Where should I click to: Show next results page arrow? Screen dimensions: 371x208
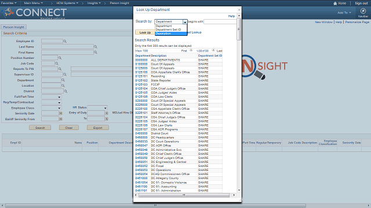point(213,50)
